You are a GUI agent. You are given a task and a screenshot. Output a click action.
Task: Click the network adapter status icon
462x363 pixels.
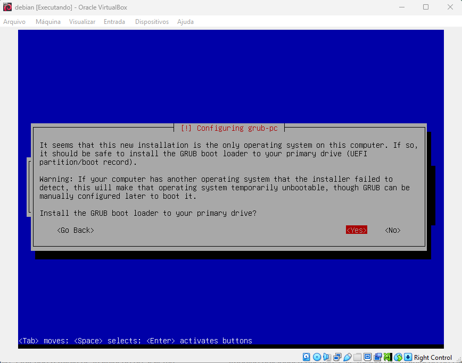coord(337,357)
